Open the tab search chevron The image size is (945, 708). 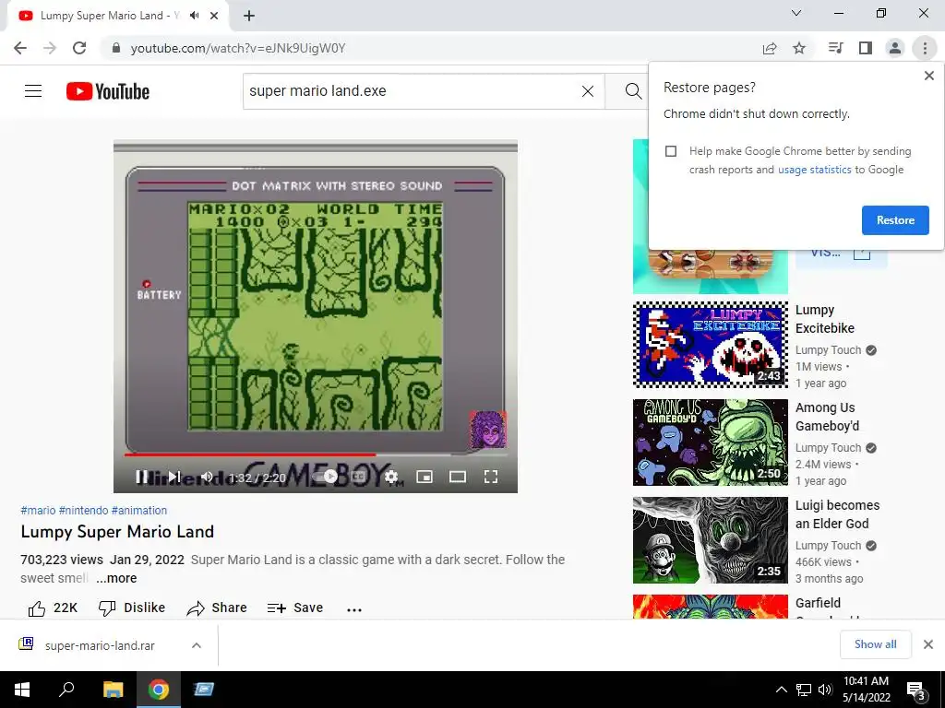click(796, 13)
